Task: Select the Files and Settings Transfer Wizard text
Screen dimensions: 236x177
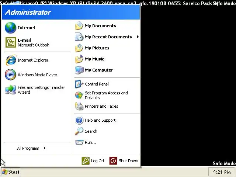Action: [x=41, y=90]
